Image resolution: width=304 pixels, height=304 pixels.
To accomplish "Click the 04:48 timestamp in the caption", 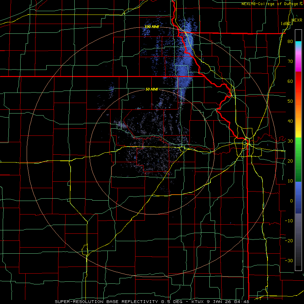I will click(x=242, y=302).
